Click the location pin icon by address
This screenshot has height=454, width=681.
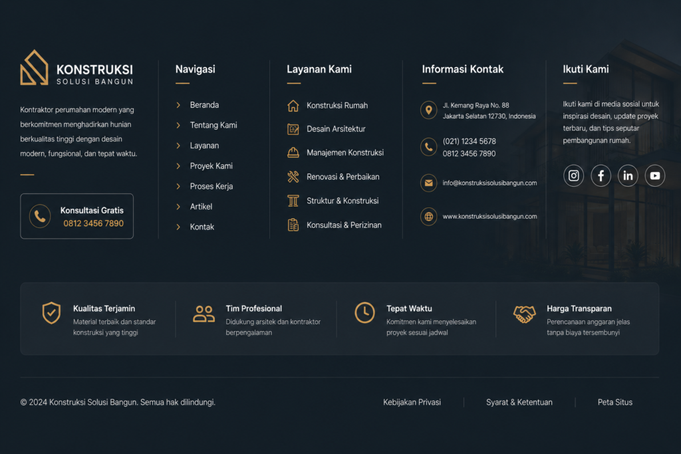[428, 110]
